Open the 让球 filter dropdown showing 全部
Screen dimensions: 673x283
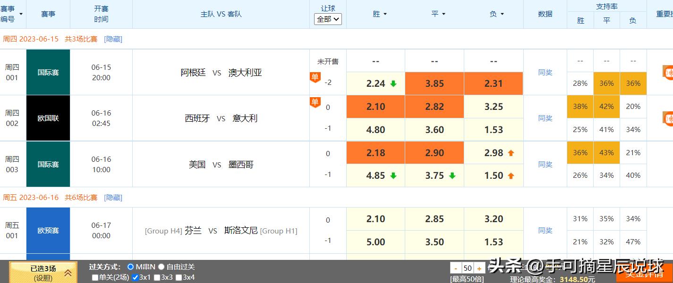[328, 19]
